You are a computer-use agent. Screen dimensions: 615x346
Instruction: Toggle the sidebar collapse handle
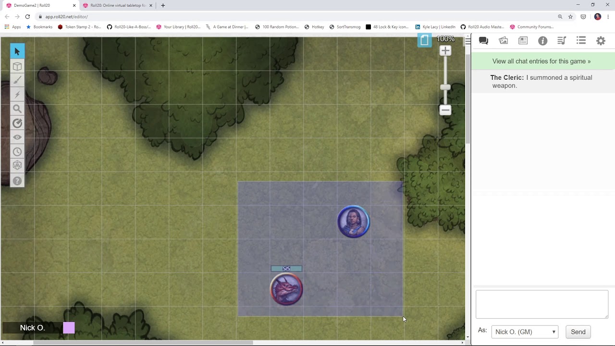pyautogui.click(x=468, y=41)
